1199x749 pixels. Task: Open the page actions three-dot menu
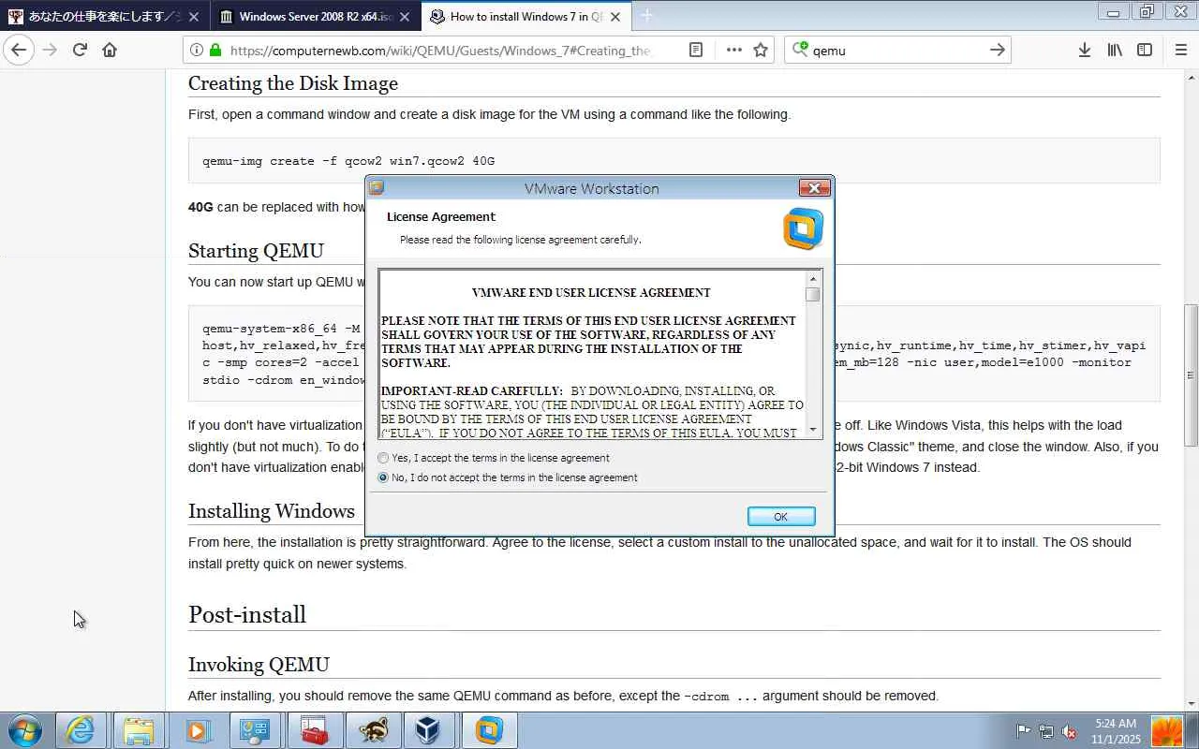tap(733, 51)
